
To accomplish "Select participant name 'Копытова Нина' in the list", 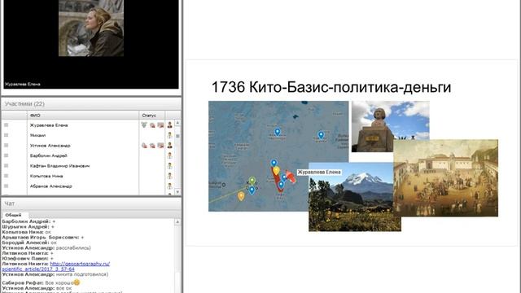I will (46, 176).
